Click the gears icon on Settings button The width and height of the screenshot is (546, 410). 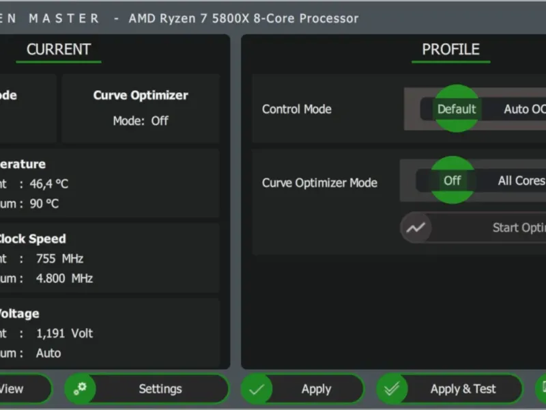pos(80,389)
